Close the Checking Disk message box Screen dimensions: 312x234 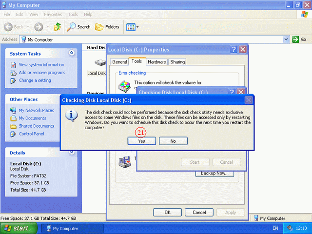(248, 100)
